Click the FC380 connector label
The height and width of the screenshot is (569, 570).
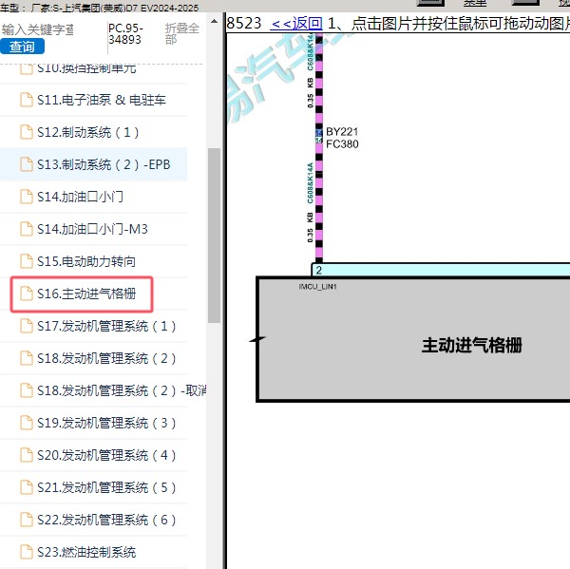342,144
